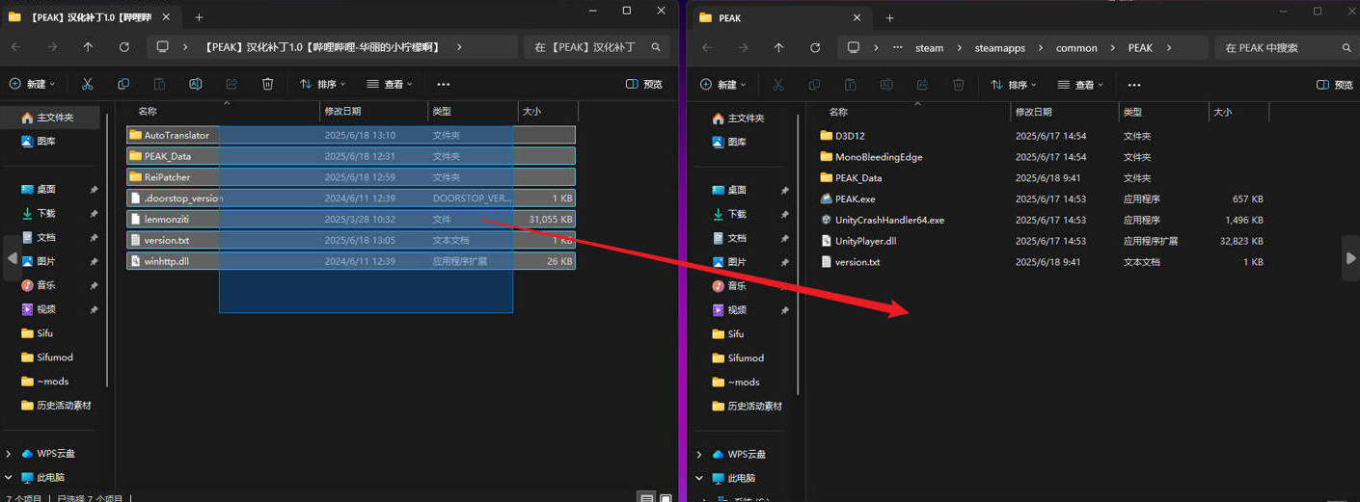This screenshot has height=502, width=1360.
Task: Open Sort dropdown in left window
Action: (x=323, y=84)
